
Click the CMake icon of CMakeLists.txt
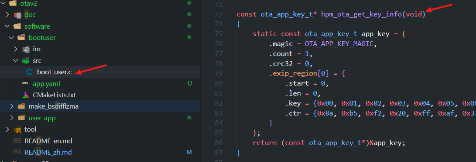26,95
